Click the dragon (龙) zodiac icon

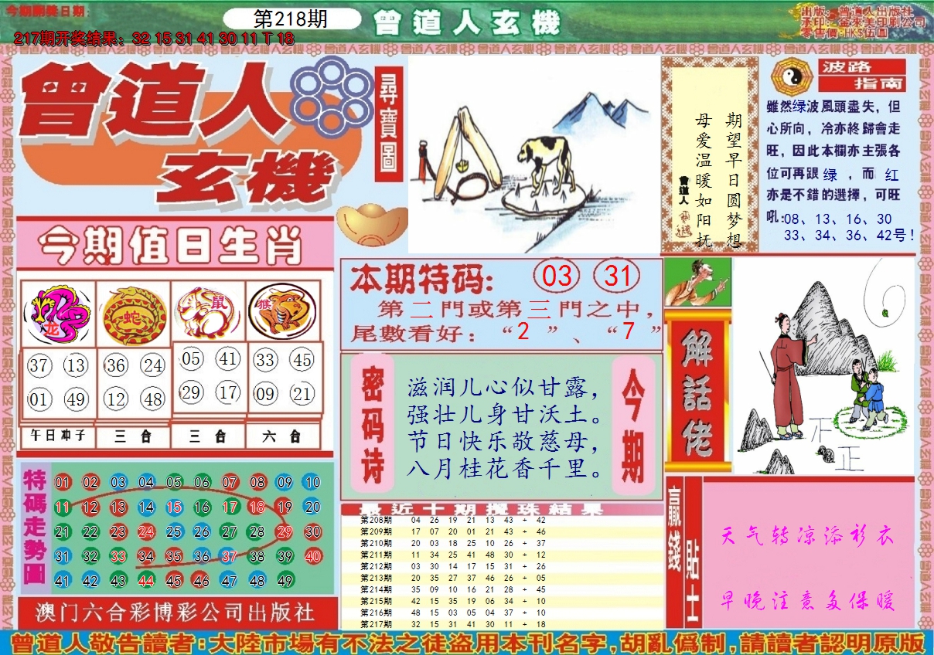58,314
